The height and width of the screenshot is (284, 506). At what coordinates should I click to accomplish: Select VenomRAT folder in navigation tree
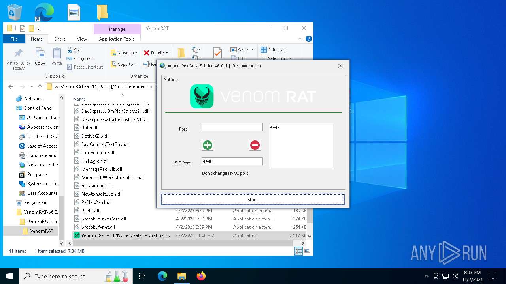42,231
